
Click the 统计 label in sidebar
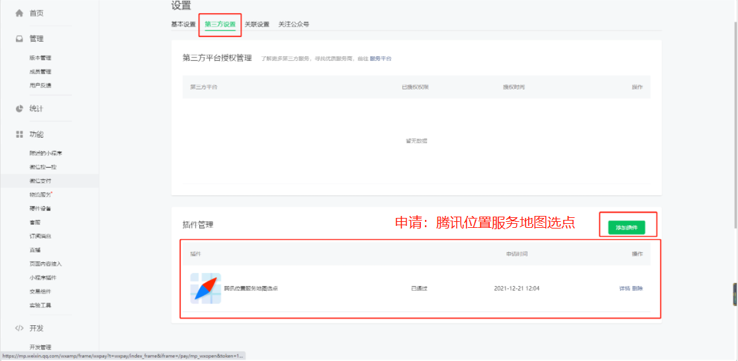pos(36,109)
